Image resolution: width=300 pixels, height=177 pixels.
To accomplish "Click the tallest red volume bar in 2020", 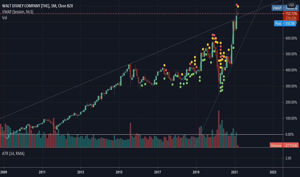I will tap(219, 129).
